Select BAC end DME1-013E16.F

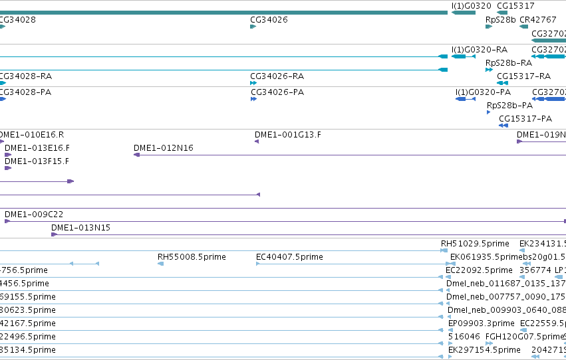tap(37, 148)
